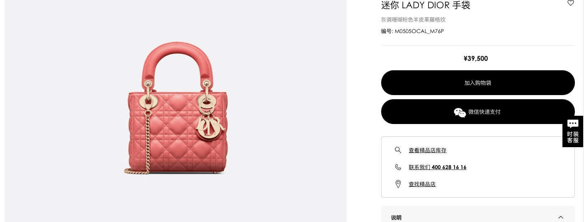Call via 联系我们 400 628 16 16 link

tap(438, 167)
